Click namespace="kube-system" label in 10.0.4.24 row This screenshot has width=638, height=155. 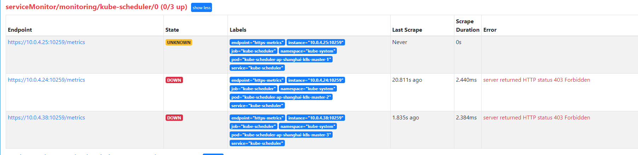point(308,88)
